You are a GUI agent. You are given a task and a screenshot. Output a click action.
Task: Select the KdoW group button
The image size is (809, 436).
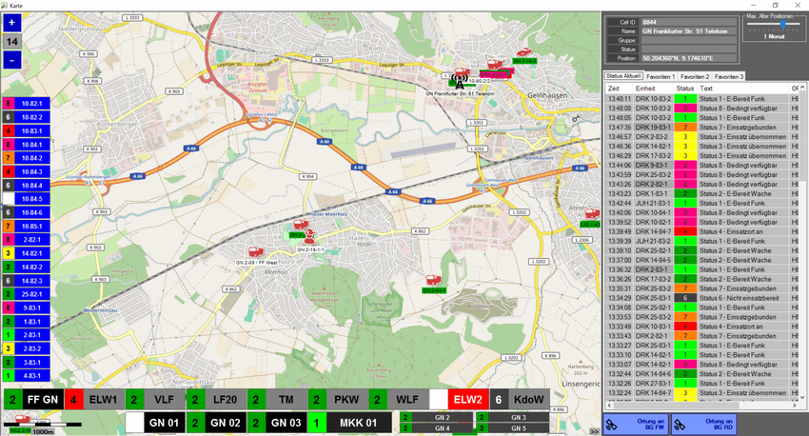click(x=526, y=401)
